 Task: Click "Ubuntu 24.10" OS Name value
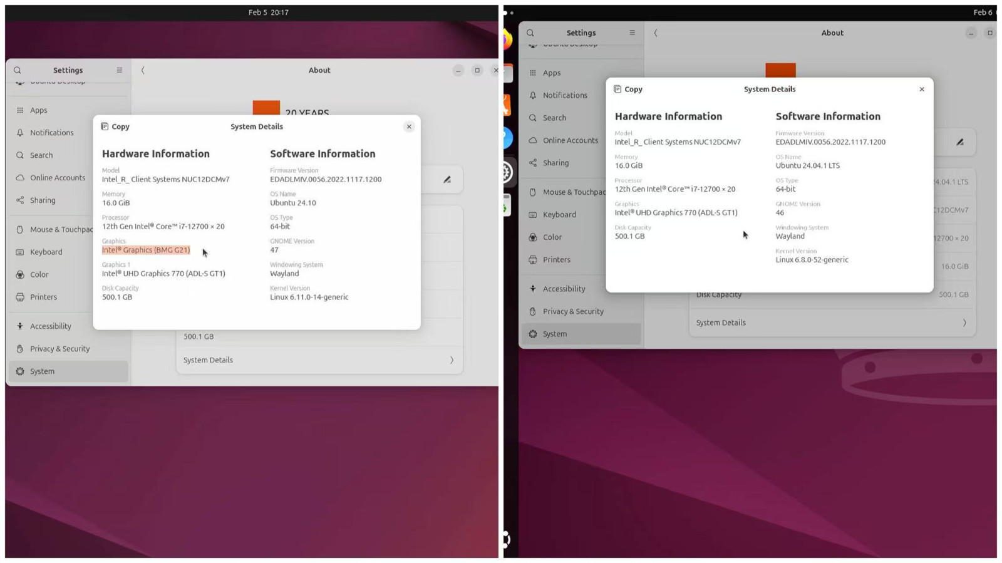293,203
